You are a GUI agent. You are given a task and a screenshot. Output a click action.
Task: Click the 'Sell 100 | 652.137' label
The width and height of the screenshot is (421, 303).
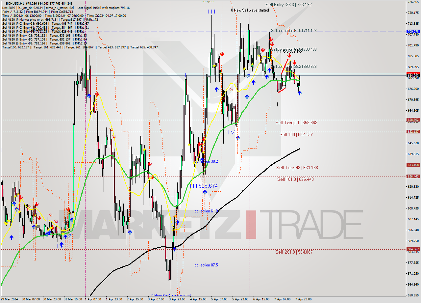pyautogui.click(x=296, y=134)
